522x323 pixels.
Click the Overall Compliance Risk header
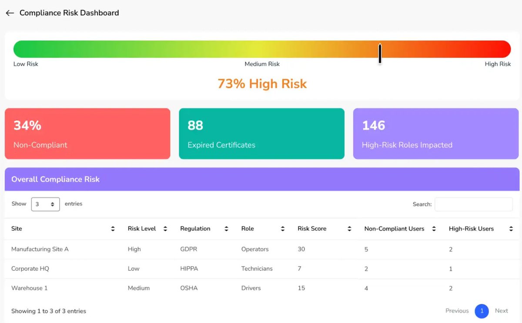coord(56,180)
